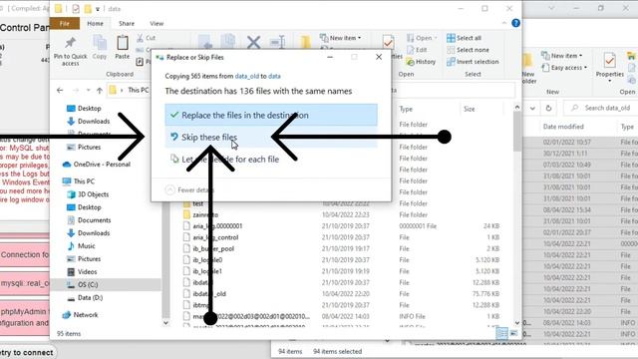Sort by Size column header
Viewport: 638px width, 359px height.
point(470,109)
